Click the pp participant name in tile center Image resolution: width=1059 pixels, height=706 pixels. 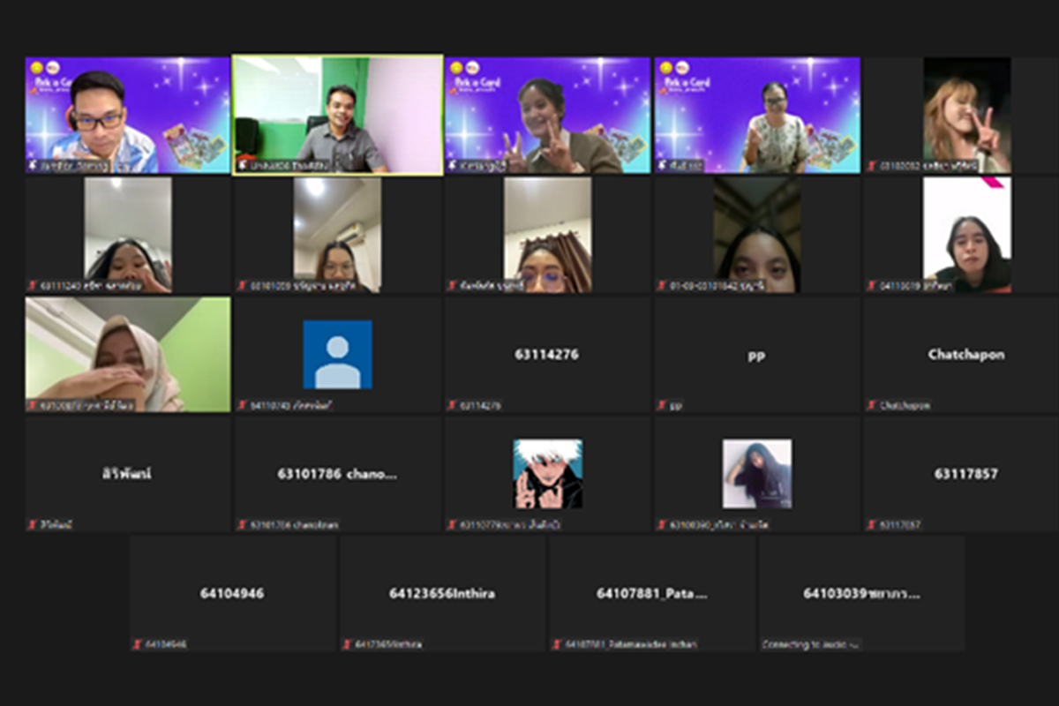[x=756, y=355]
